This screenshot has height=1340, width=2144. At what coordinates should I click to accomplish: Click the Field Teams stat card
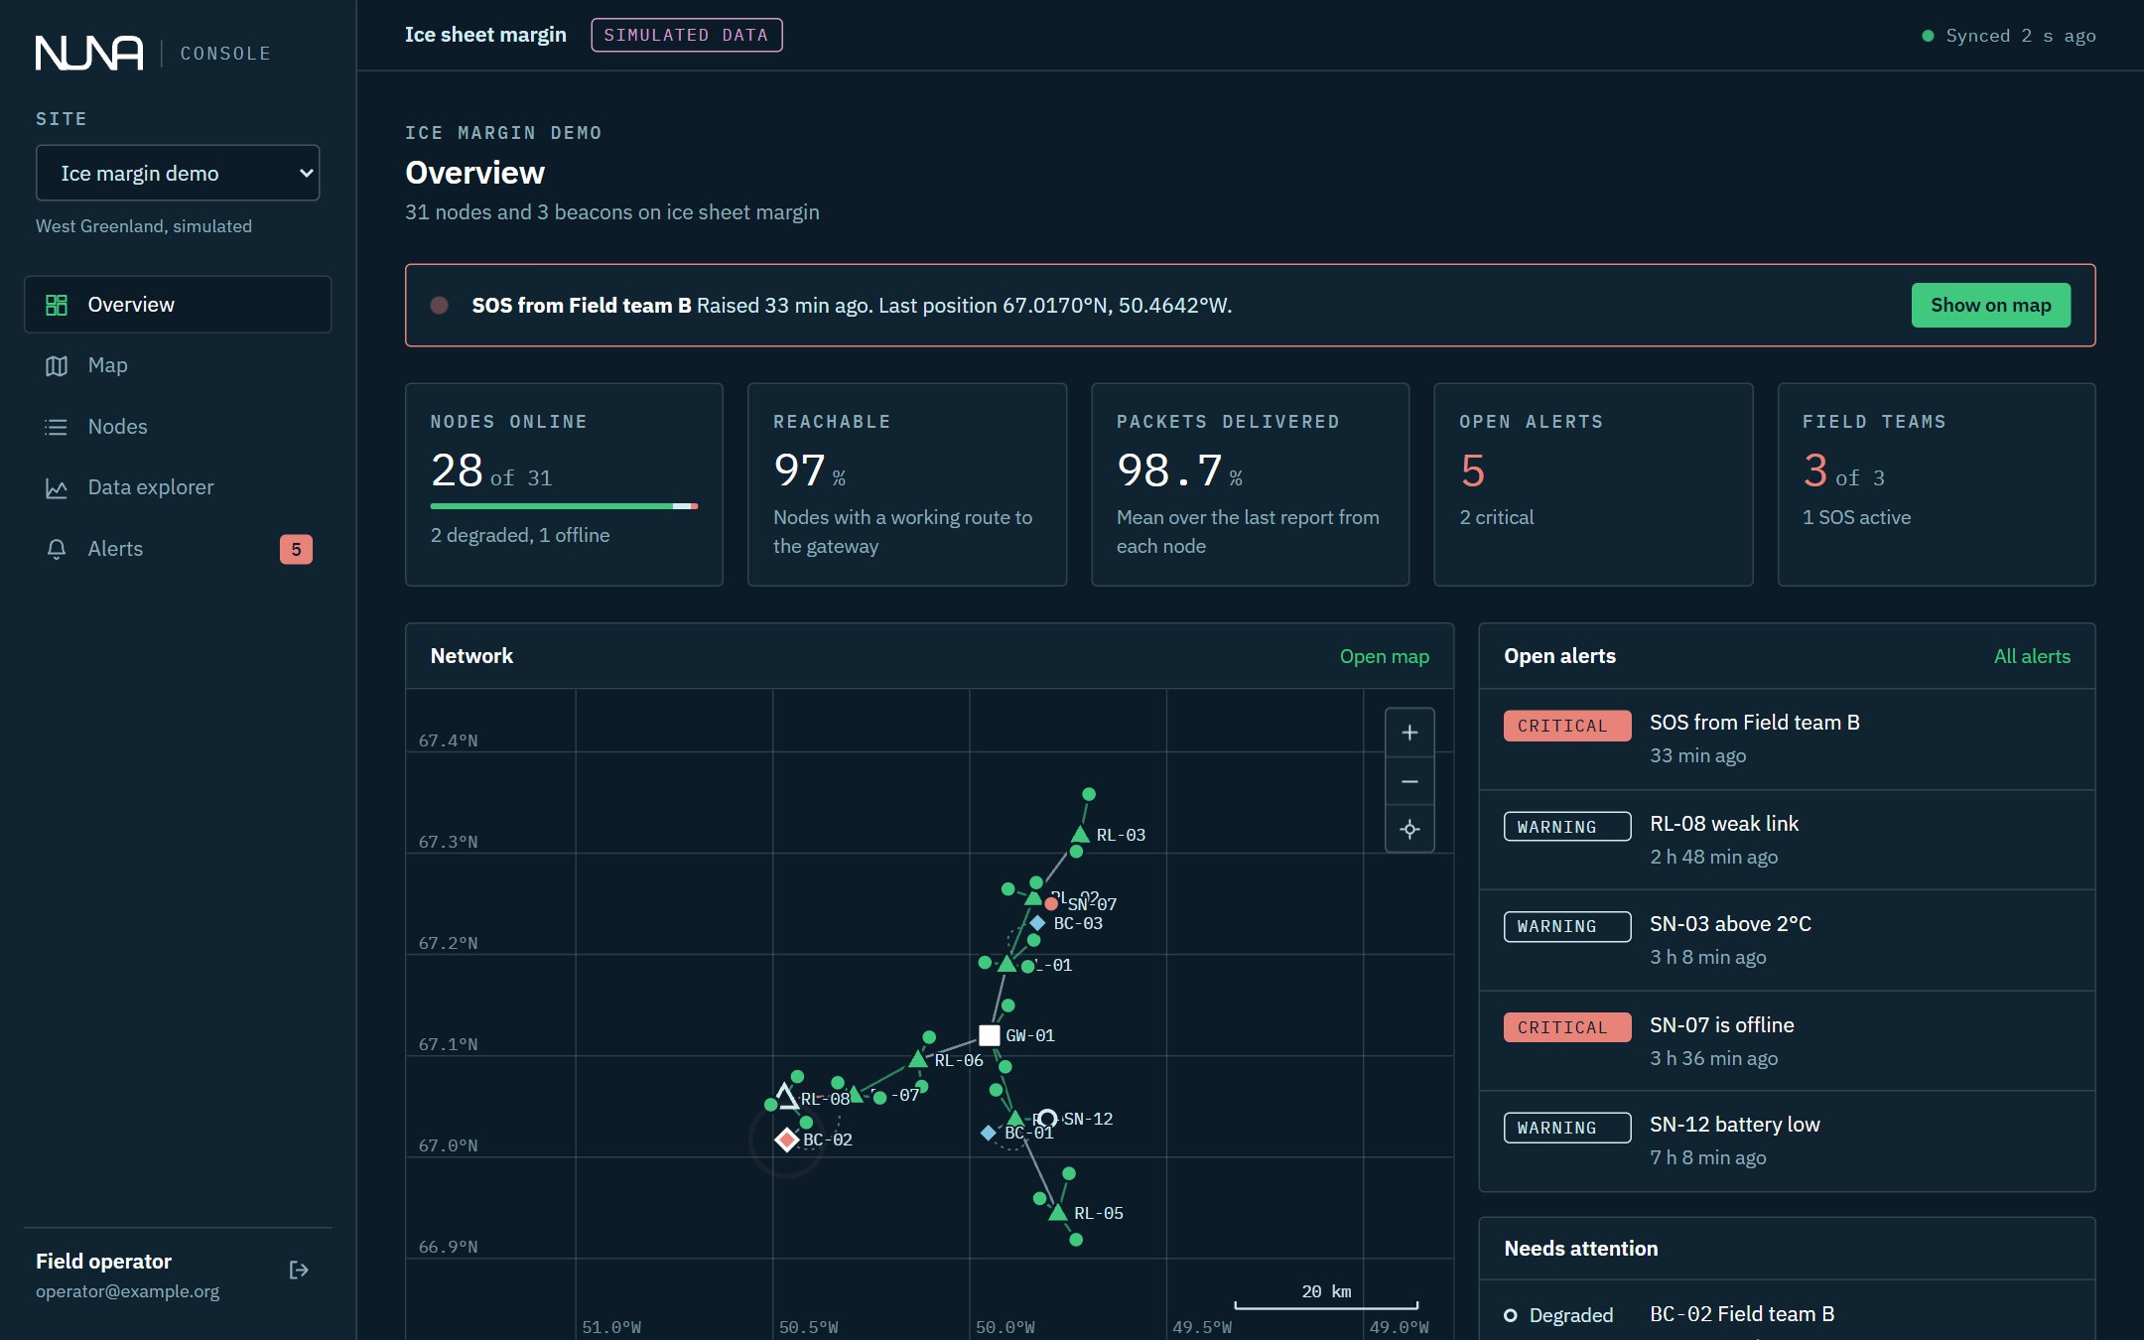click(1936, 484)
